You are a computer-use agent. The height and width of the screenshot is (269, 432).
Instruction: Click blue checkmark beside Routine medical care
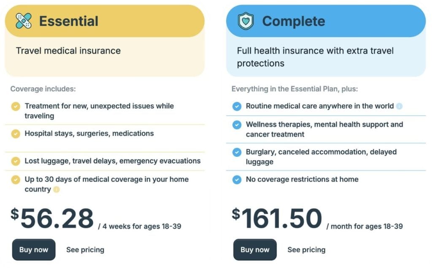[237, 106]
